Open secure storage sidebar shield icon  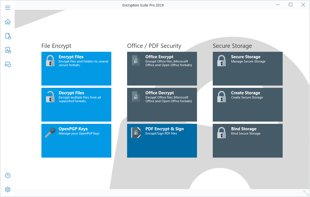click(x=8, y=64)
